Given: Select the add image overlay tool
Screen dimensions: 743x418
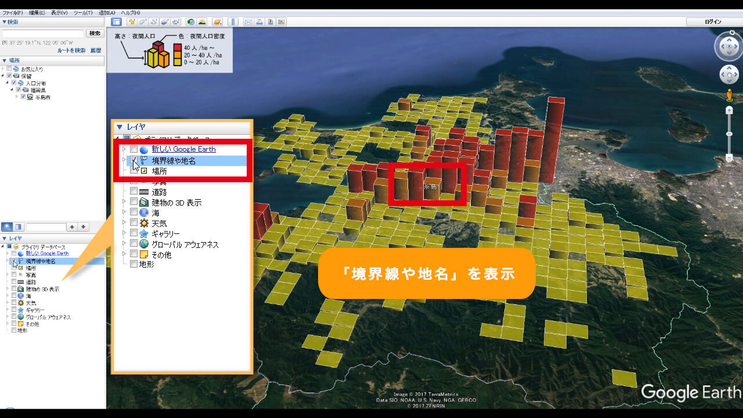Looking at the screenshot, I should pyautogui.click(x=164, y=22).
